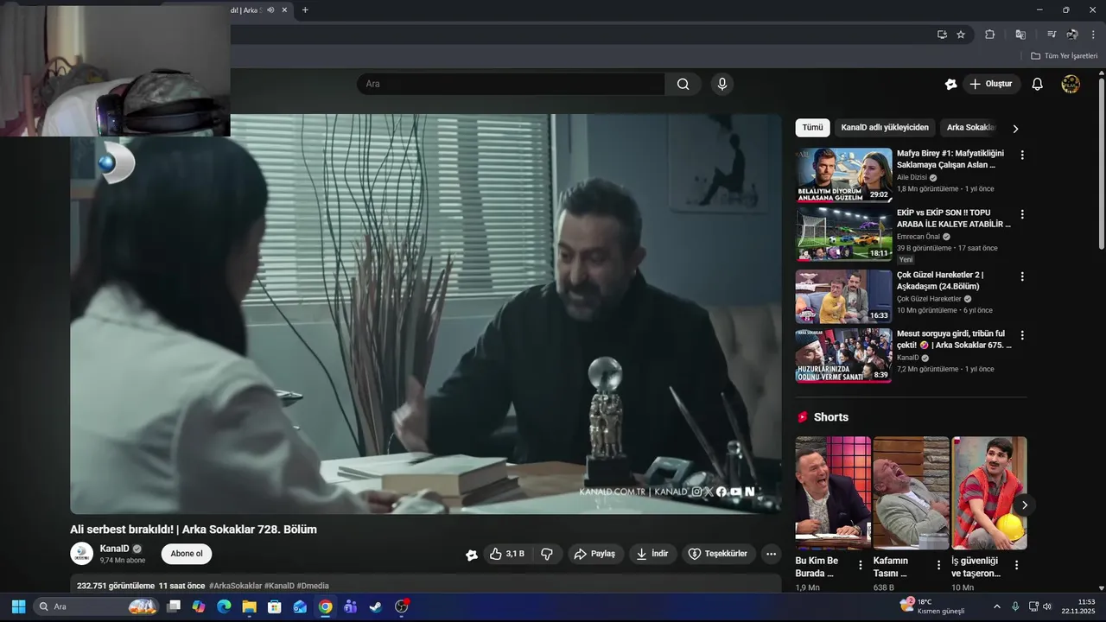This screenshot has height=622, width=1106.
Task: Select the Tümü filter chip
Action: 812,128
